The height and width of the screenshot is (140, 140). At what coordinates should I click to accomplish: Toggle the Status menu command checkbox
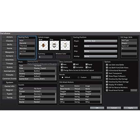(x=62, y=67)
